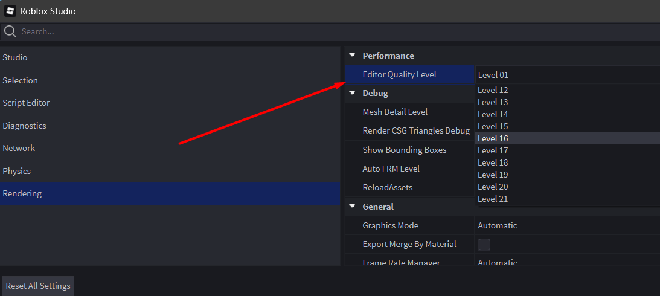Click the Reset All Settings button

tap(38, 286)
